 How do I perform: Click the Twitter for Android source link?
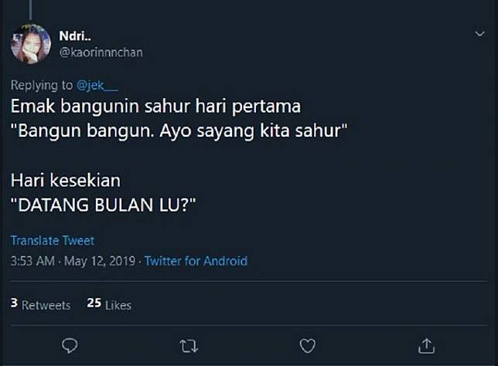(x=196, y=261)
